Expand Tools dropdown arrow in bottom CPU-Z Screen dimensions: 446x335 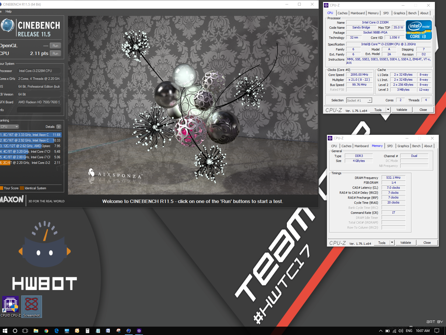point(392,243)
